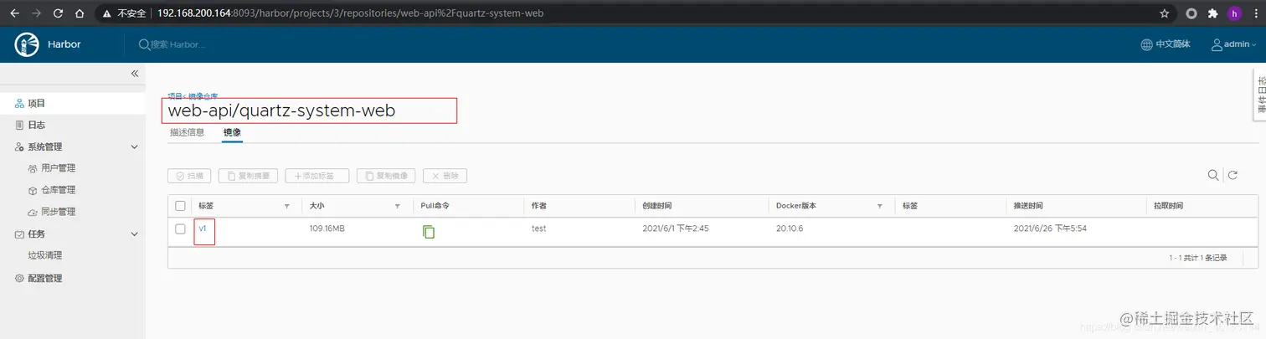Click the record count 1 - 1 共计 1 条记录
Screen dimensions: 1266x339
point(1198,258)
